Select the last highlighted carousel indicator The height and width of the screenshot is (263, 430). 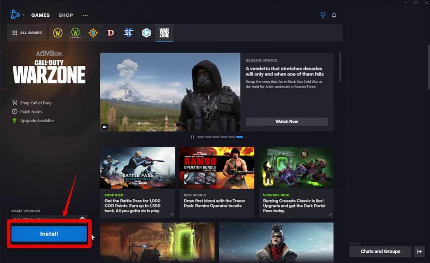[239, 137]
